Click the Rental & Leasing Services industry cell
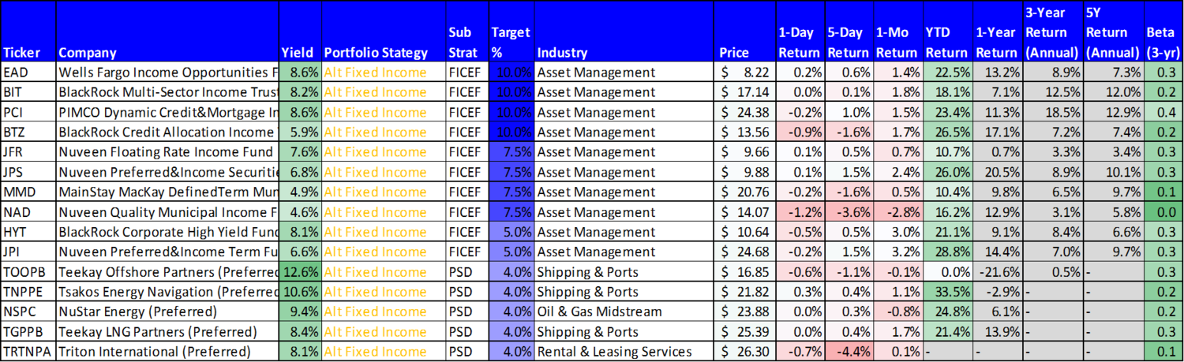Screen dimensions: 1184x362 tap(624, 352)
